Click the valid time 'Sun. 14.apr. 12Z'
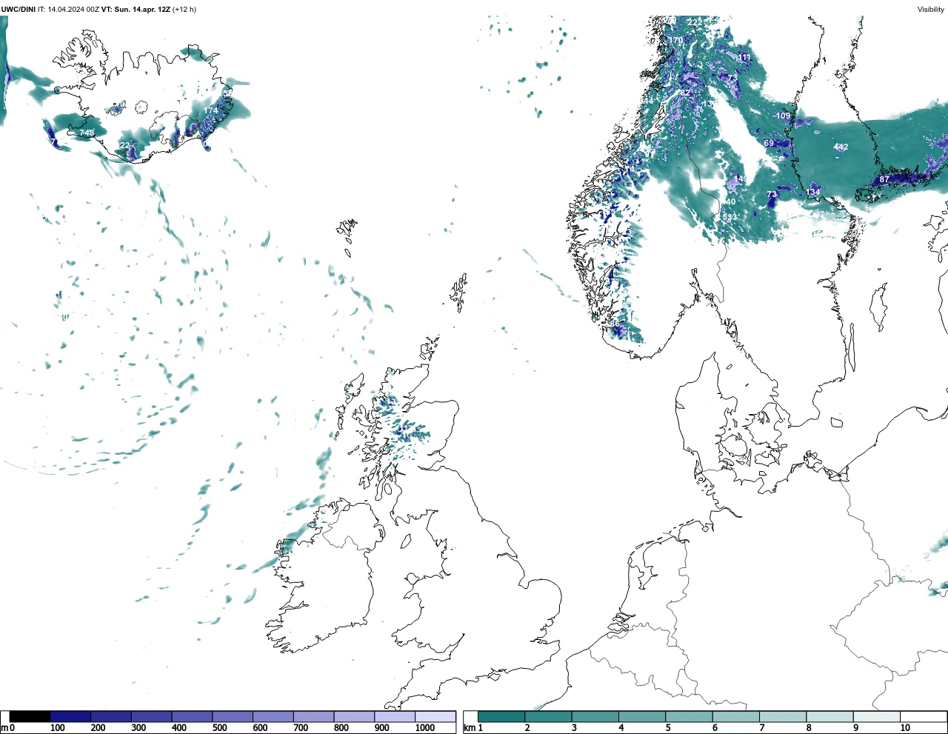The height and width of the screenshot is (734, 948). 141,10
